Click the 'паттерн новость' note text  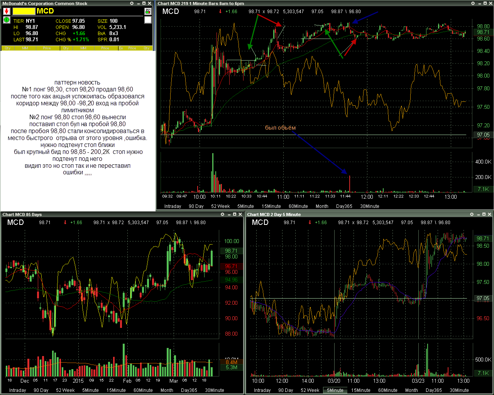[77, 82]
